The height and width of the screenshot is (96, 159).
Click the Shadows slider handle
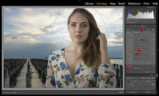point(142,46)
